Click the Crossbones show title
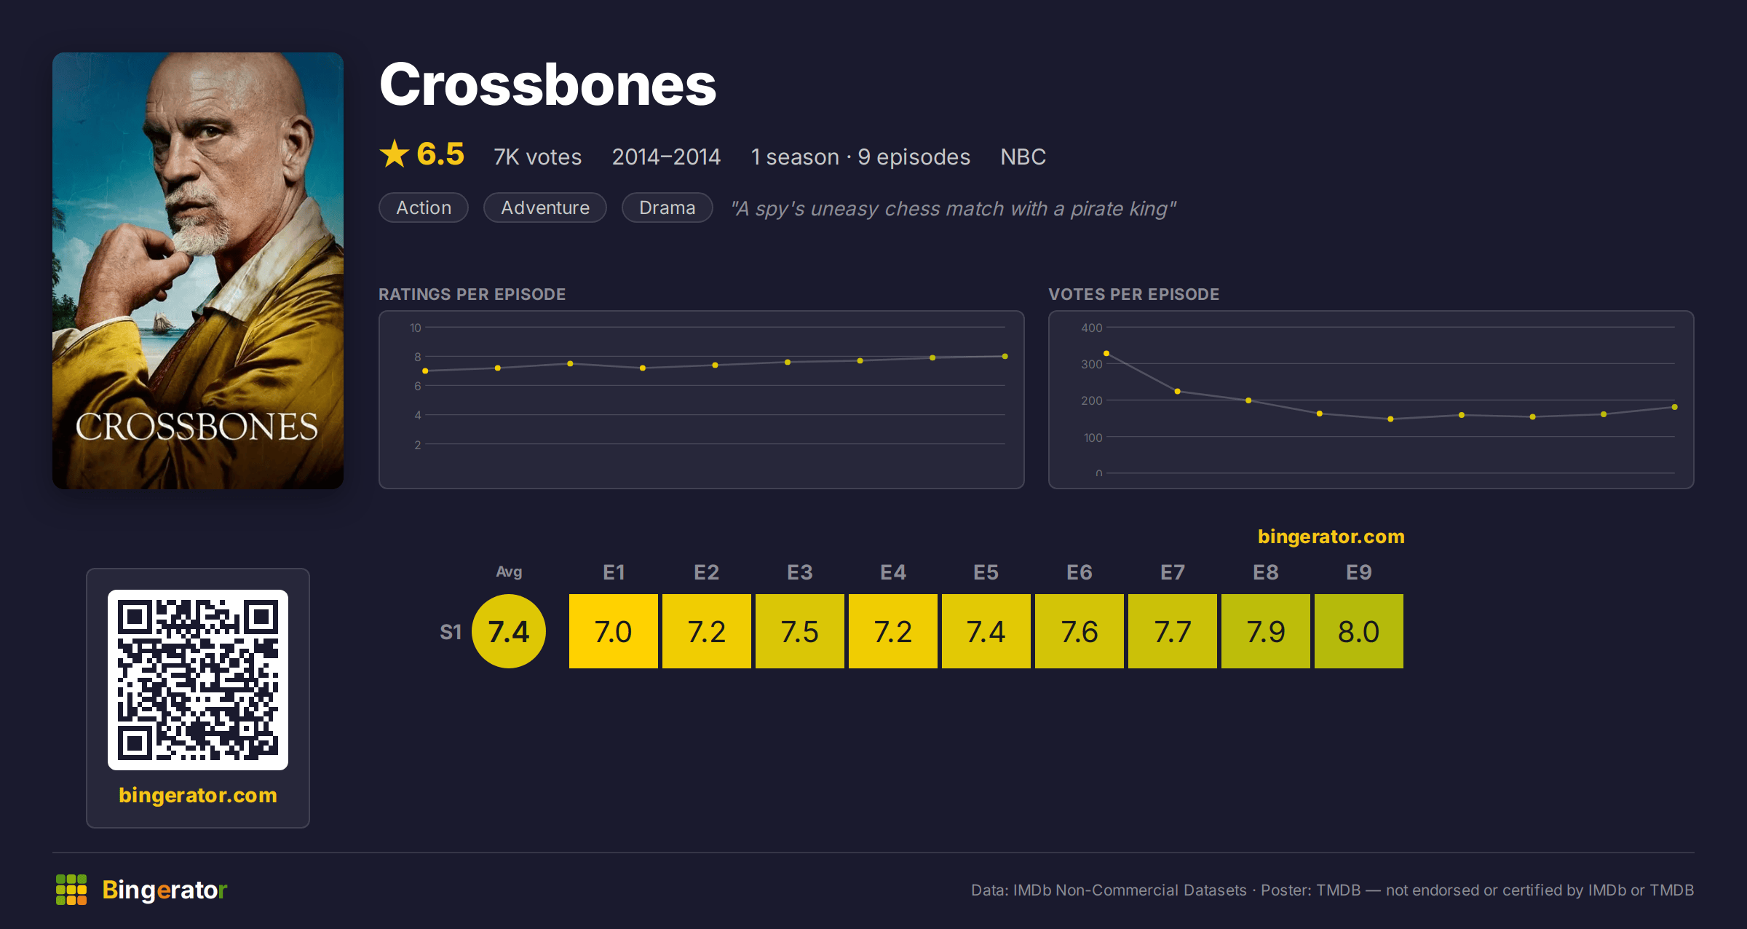Viewport: 1747px width, 929px height. (x=548, y=84)
